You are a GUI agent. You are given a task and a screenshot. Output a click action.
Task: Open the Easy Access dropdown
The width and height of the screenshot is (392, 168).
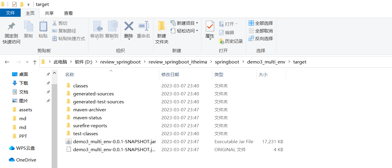(x=184, y=31)
